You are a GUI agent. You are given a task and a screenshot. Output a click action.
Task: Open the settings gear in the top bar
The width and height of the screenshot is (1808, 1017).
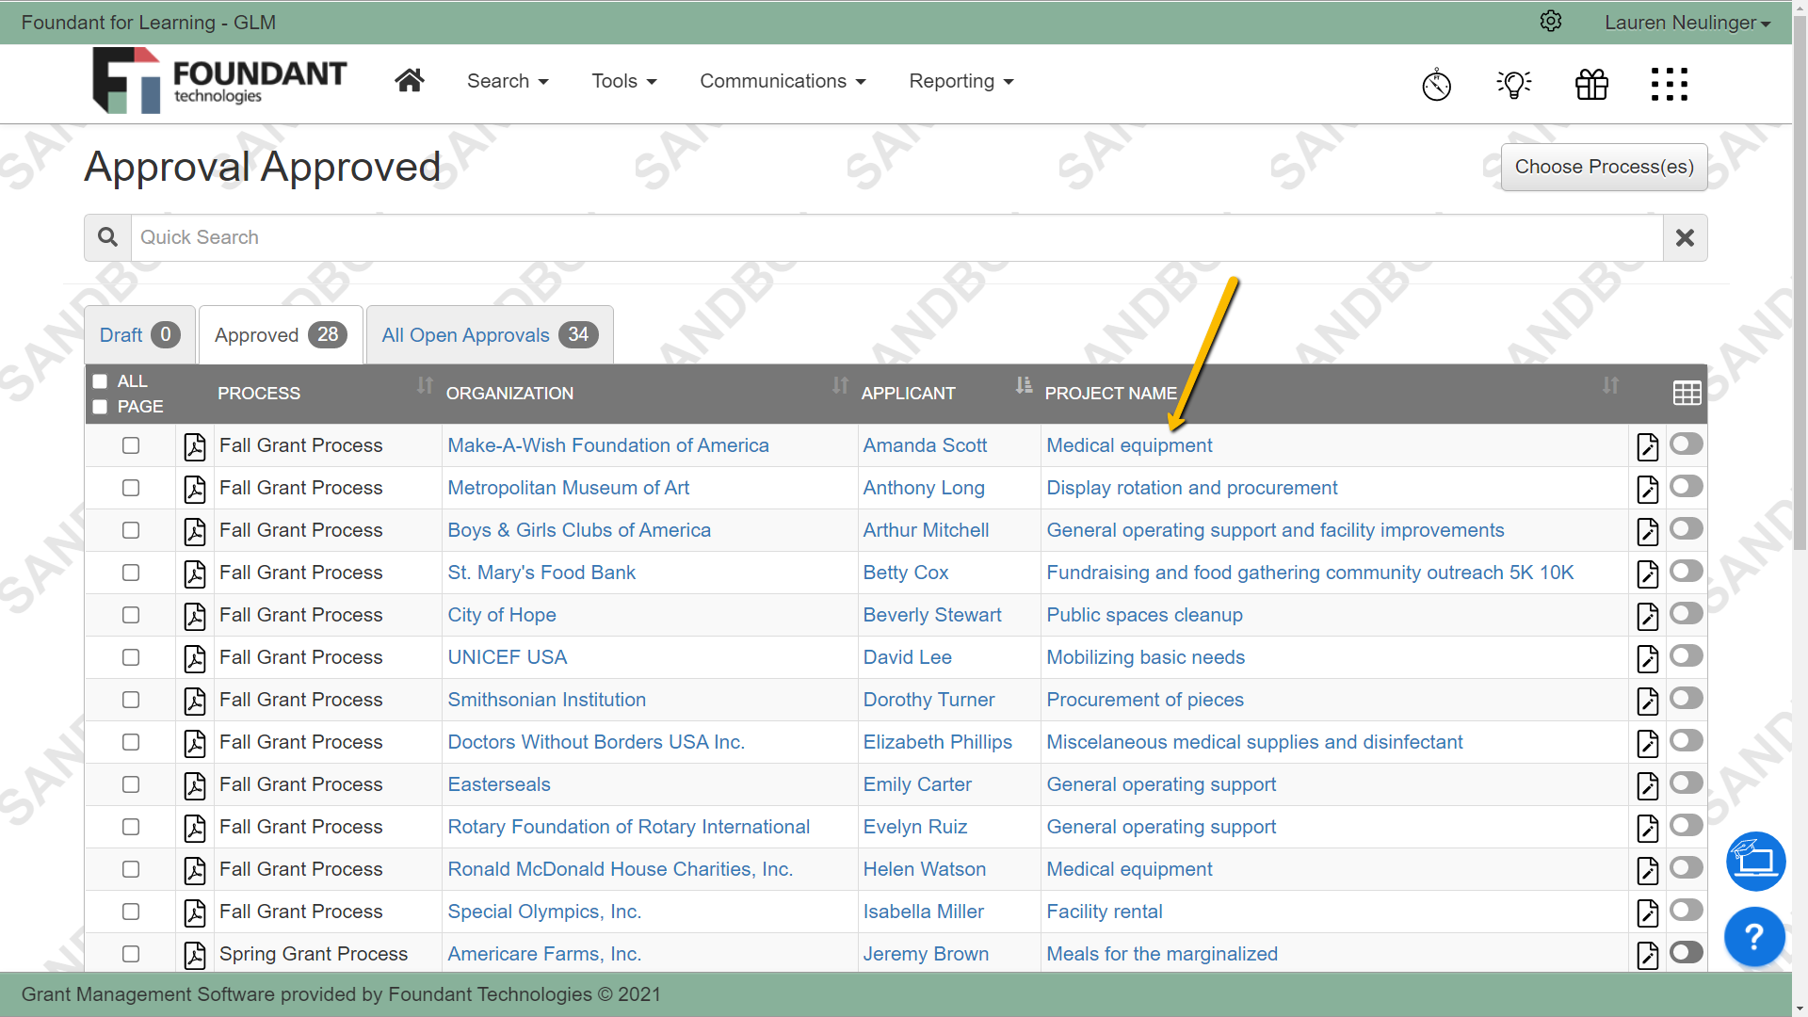(1551, 21)
